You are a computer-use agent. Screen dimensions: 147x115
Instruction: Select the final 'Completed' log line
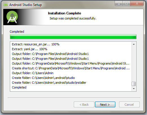click(19, 87)
